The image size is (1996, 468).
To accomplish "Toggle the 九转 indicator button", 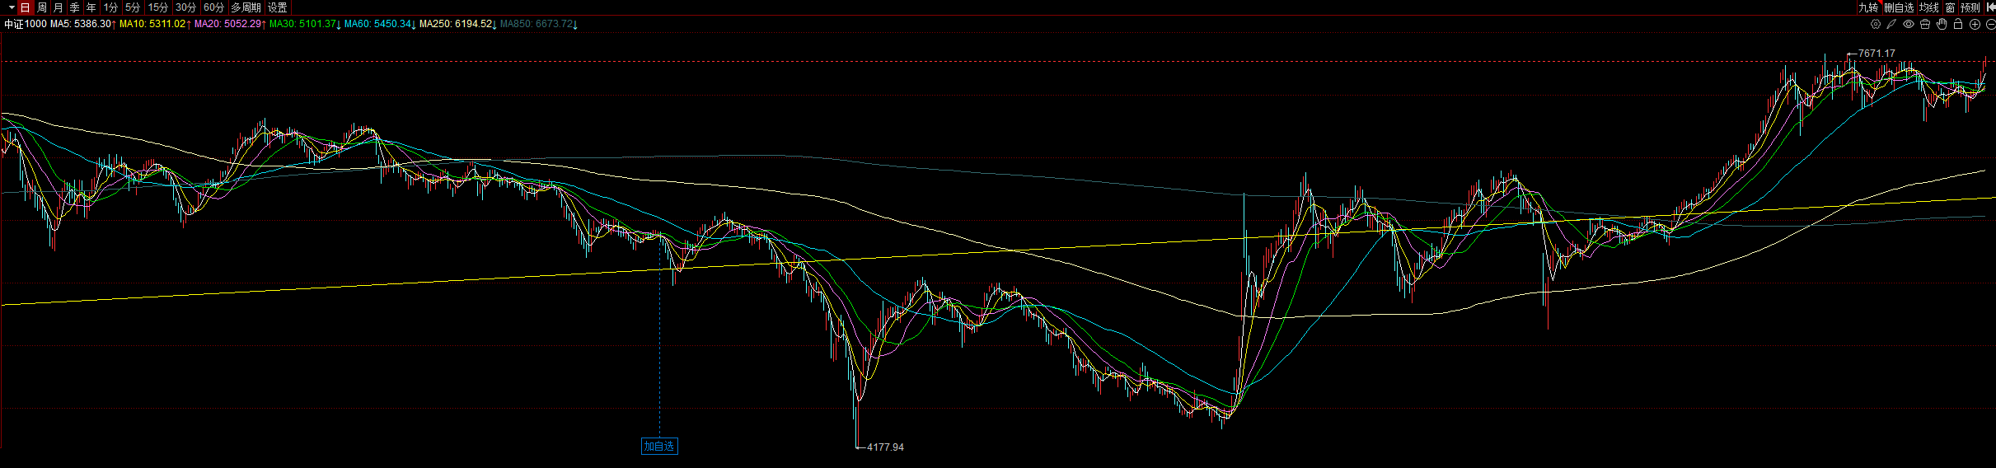I will [1868, 7].
